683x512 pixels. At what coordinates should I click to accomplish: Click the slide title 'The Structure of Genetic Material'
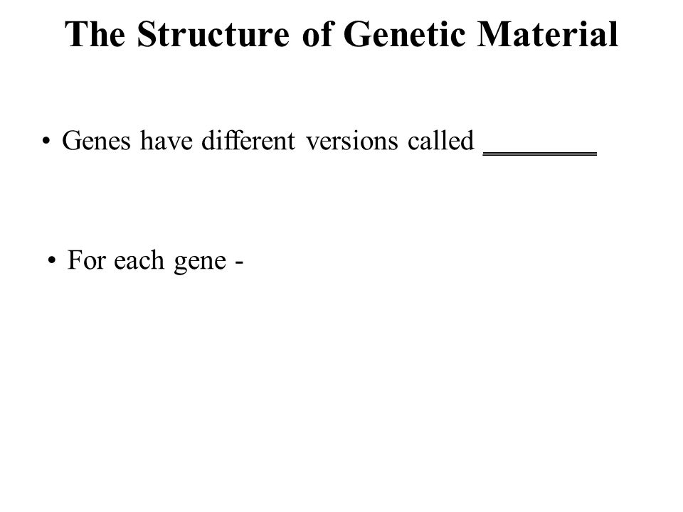coord(341,34)
